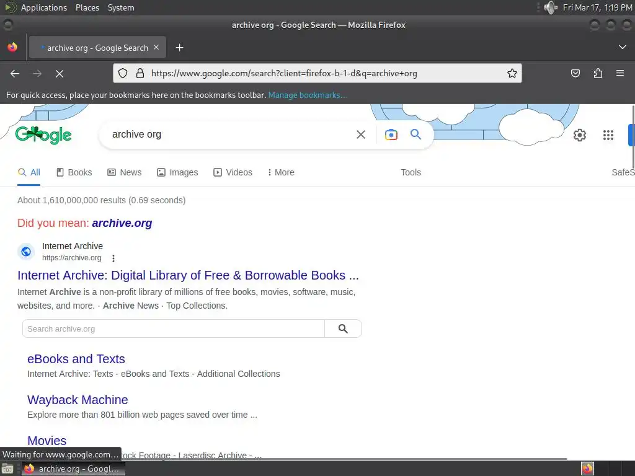Image resolution: width=635 pixels, height=476 pixels.
Task: Click the Internet Archive site name
Action: (73, 246)
